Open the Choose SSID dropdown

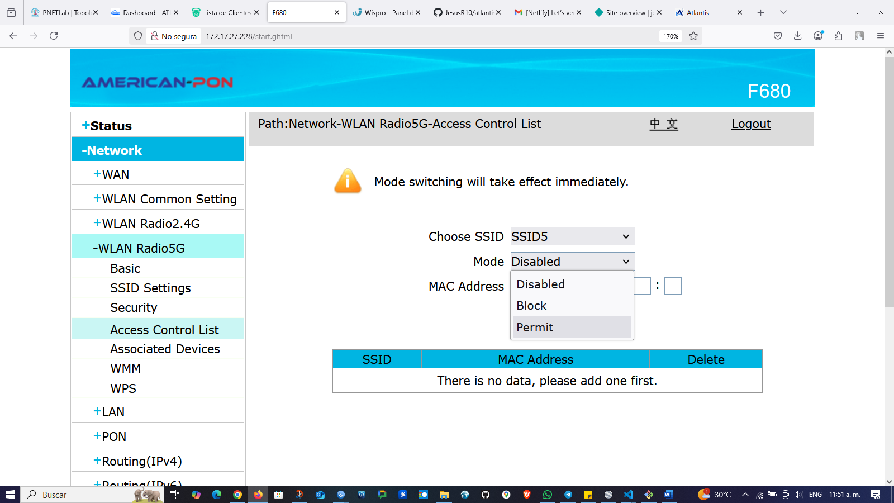click(572, 236)
